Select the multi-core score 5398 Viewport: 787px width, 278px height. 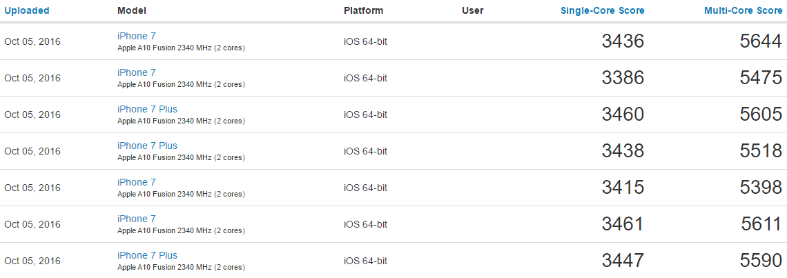pos(760,188)
